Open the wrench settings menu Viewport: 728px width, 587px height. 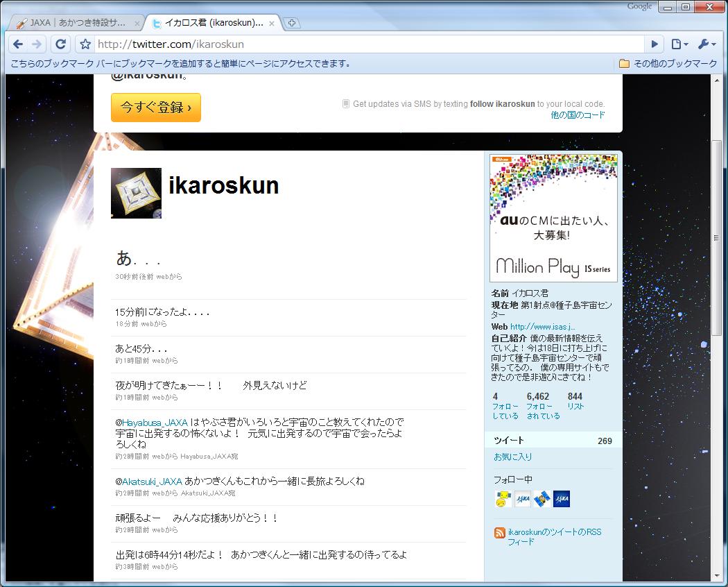(x=707, y=44)
